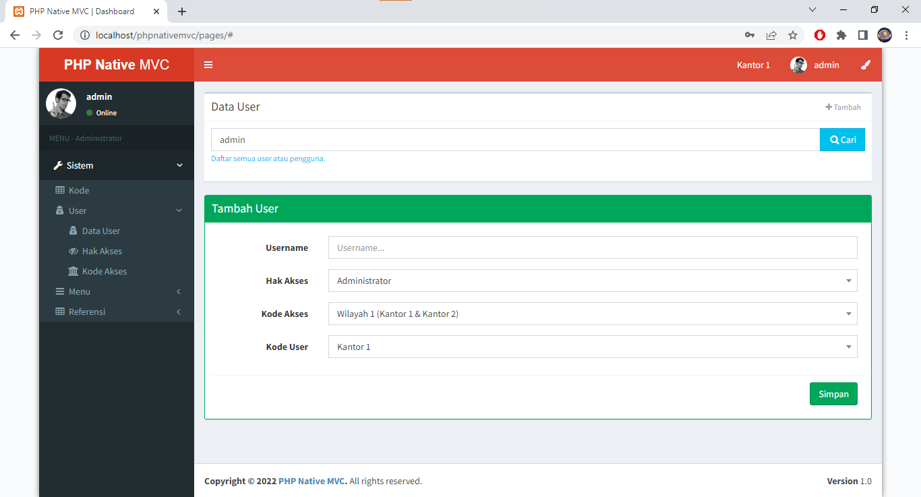Click the admin profile photo in the sidebar
Image resolution: width=921 pixels, height=497 pixels.
[x=61, y=103]
